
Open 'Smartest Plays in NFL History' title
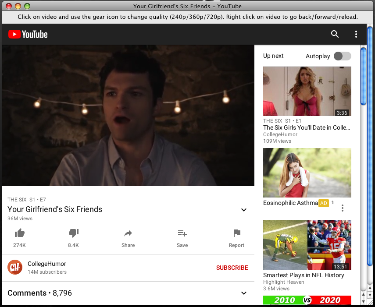point(304,275)
